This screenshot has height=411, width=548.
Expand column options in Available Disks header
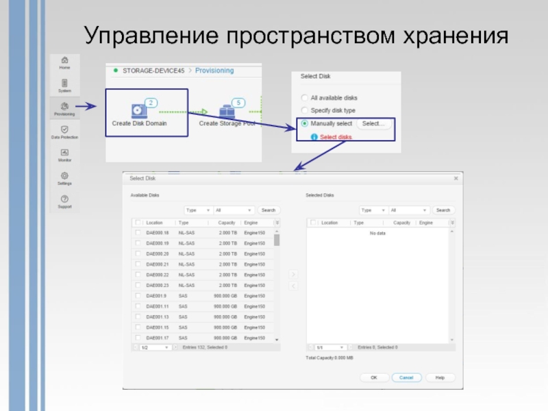[x=277, y=223]
